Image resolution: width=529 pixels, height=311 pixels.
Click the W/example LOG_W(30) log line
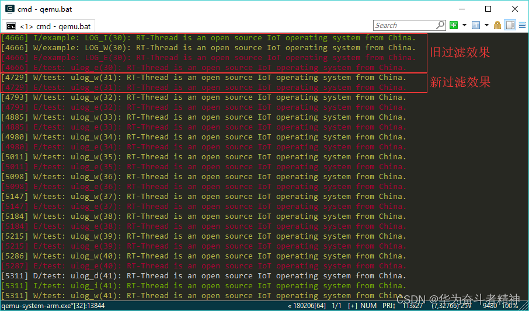(x=208, y=48)
